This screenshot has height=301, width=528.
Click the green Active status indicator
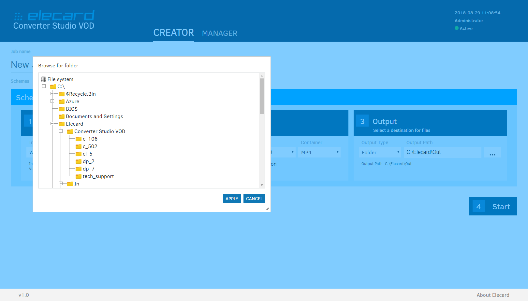(457, 28)
